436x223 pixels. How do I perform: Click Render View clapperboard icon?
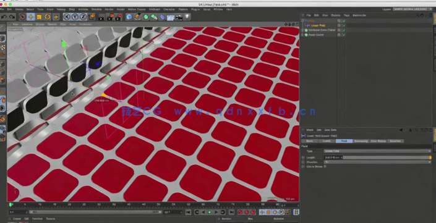[102, 17]
